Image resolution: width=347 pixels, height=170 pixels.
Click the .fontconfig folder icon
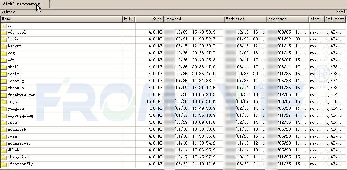tap(4, 164)
